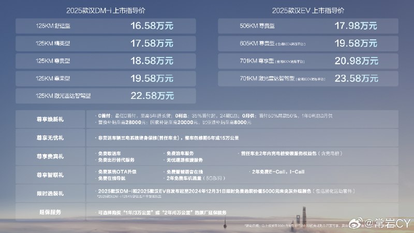The height and width of the screenshot is (233, 414).
Task: Select the 125KM 精英型 model name
Action: click(x=53, y=43)
